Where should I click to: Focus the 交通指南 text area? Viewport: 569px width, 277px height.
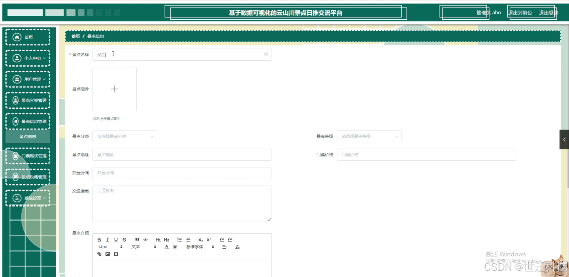[182, 203]
